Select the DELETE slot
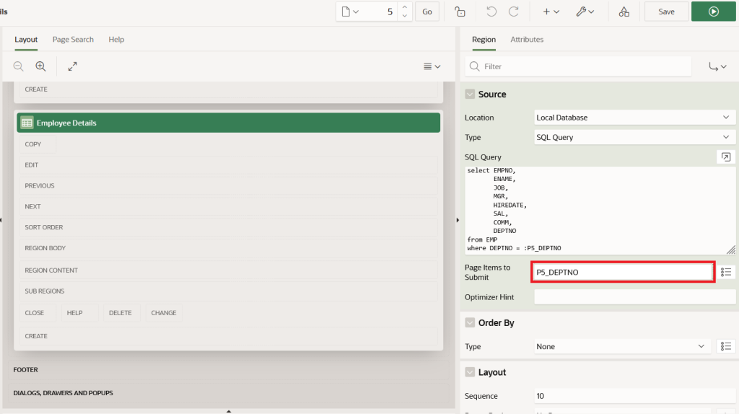 tap(121, 313)
